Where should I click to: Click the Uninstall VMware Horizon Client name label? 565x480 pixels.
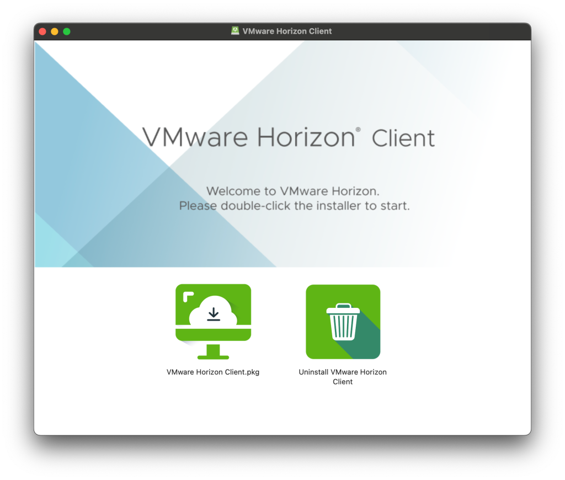pos(343,376)
